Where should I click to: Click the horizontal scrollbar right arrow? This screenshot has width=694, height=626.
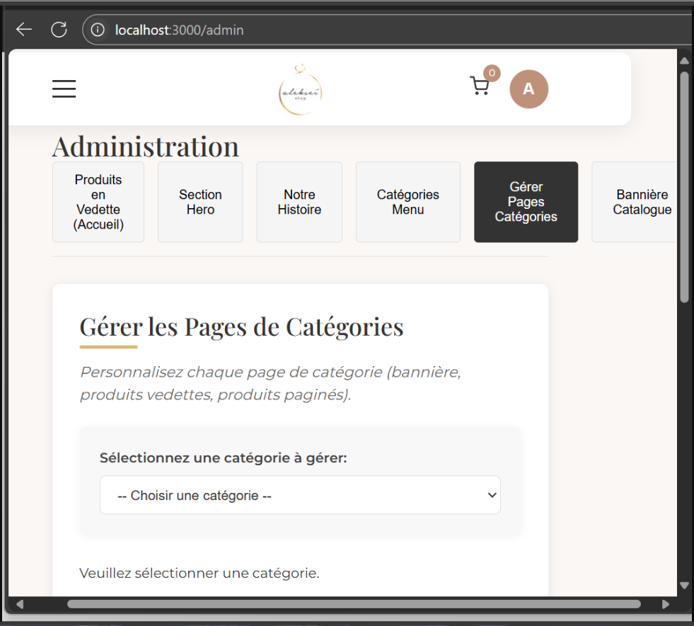665,604
